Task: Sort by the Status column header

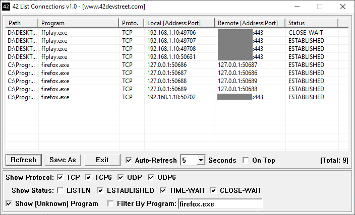Action: [x=312, y=23]
